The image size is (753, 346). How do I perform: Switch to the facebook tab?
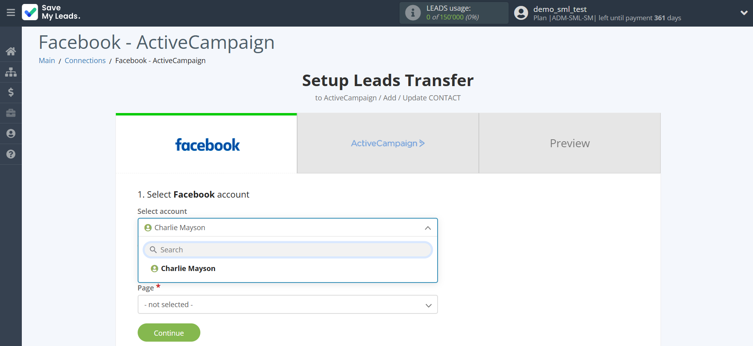point(206,144)
